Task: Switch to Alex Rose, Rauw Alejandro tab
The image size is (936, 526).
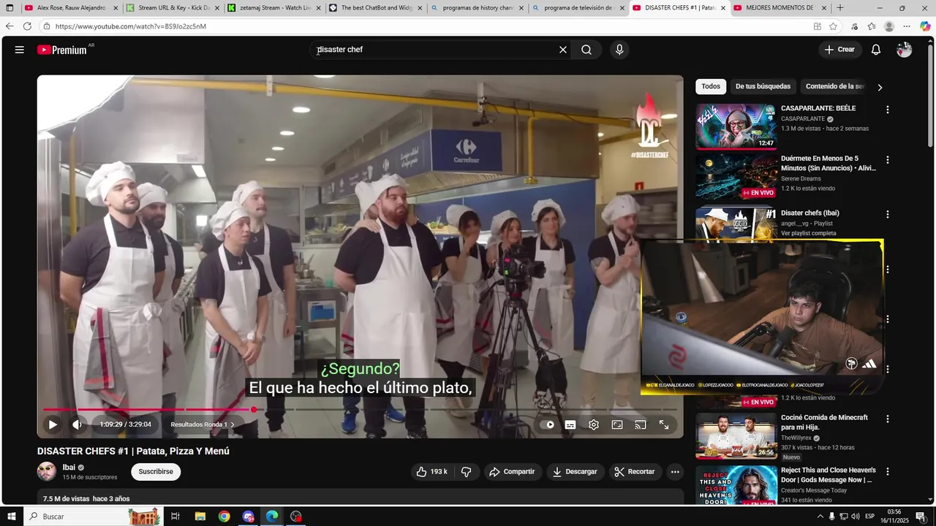Action: (71, 8)
